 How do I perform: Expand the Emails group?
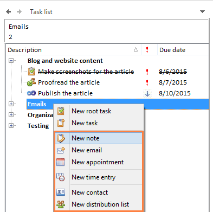pyautogui.click(x=11, y=104)
